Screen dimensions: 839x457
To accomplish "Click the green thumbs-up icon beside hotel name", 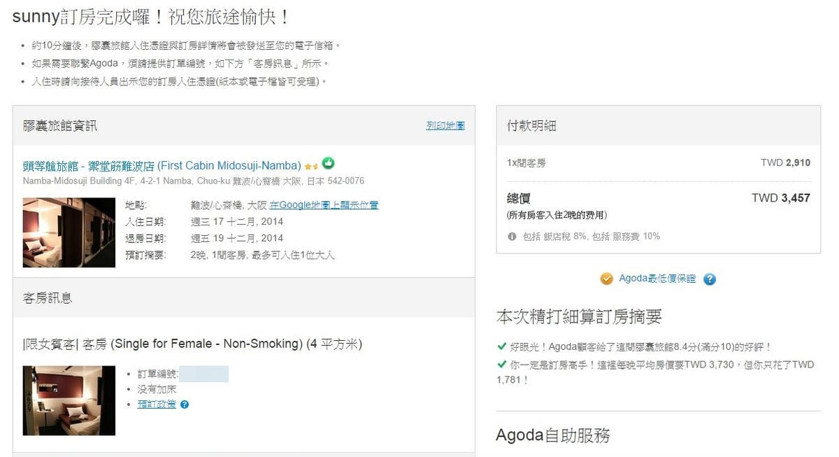I will pos(328,164).
